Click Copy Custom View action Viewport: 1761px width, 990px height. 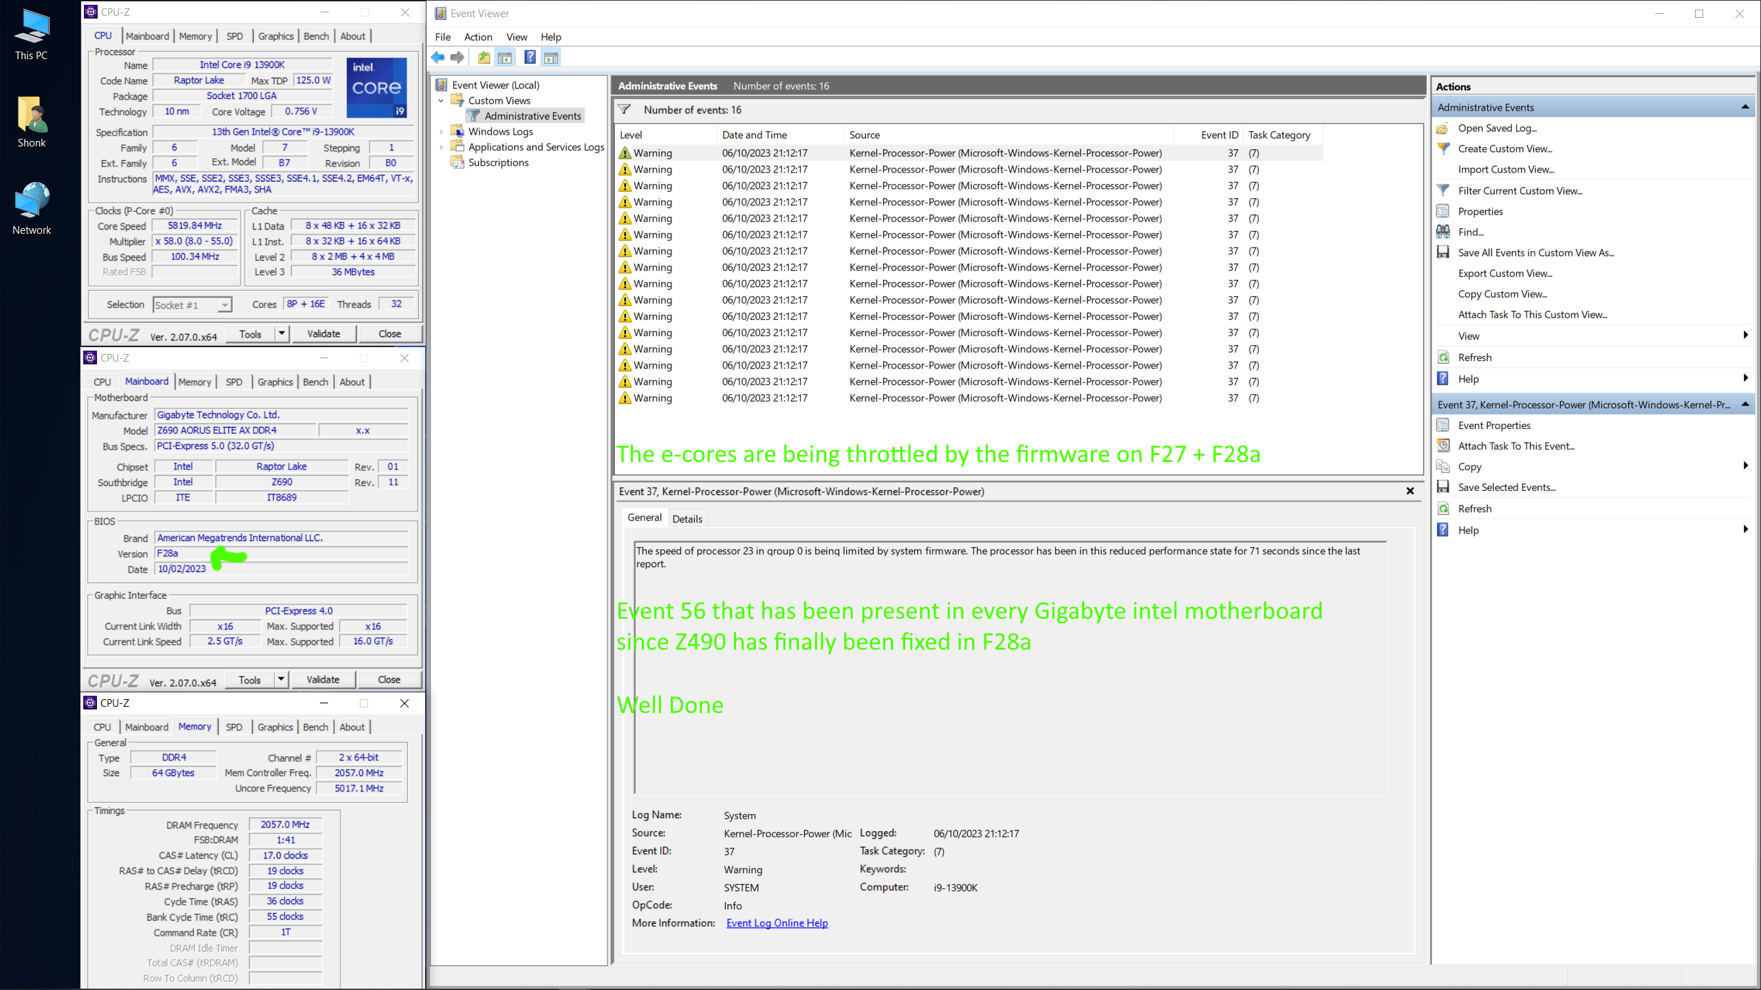coord(1502,294)
